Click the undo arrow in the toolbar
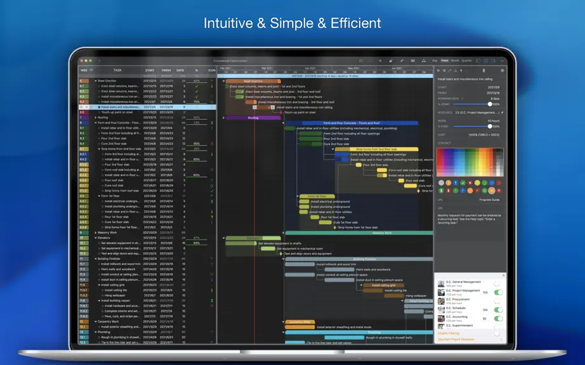 (x=361, y=60)
